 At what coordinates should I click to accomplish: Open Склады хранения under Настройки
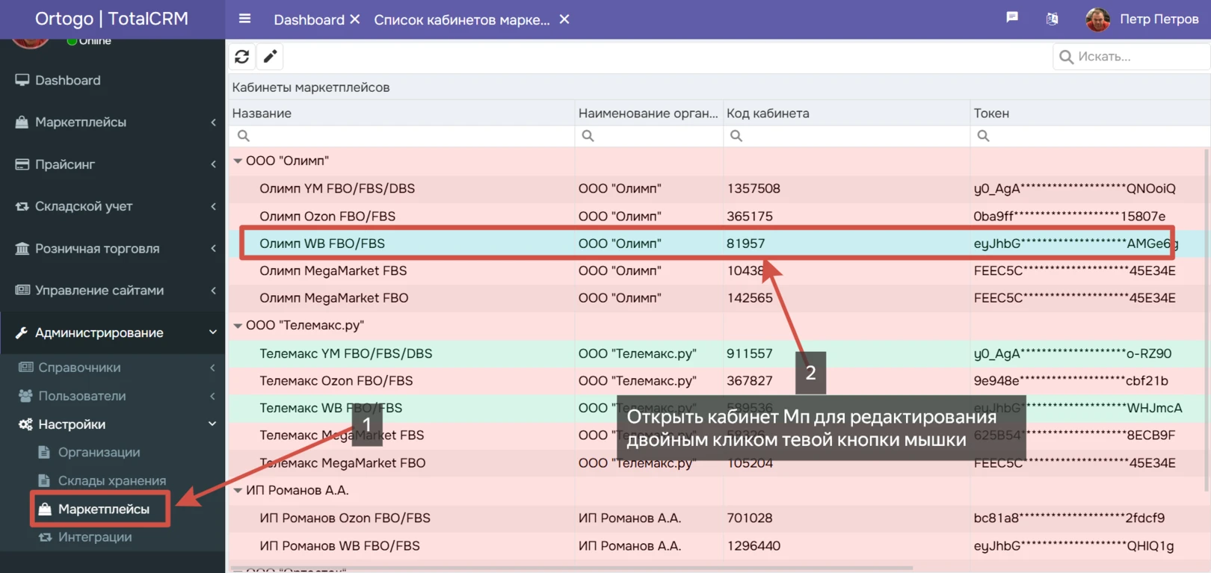pyautogui.click(x=112, y=480)
